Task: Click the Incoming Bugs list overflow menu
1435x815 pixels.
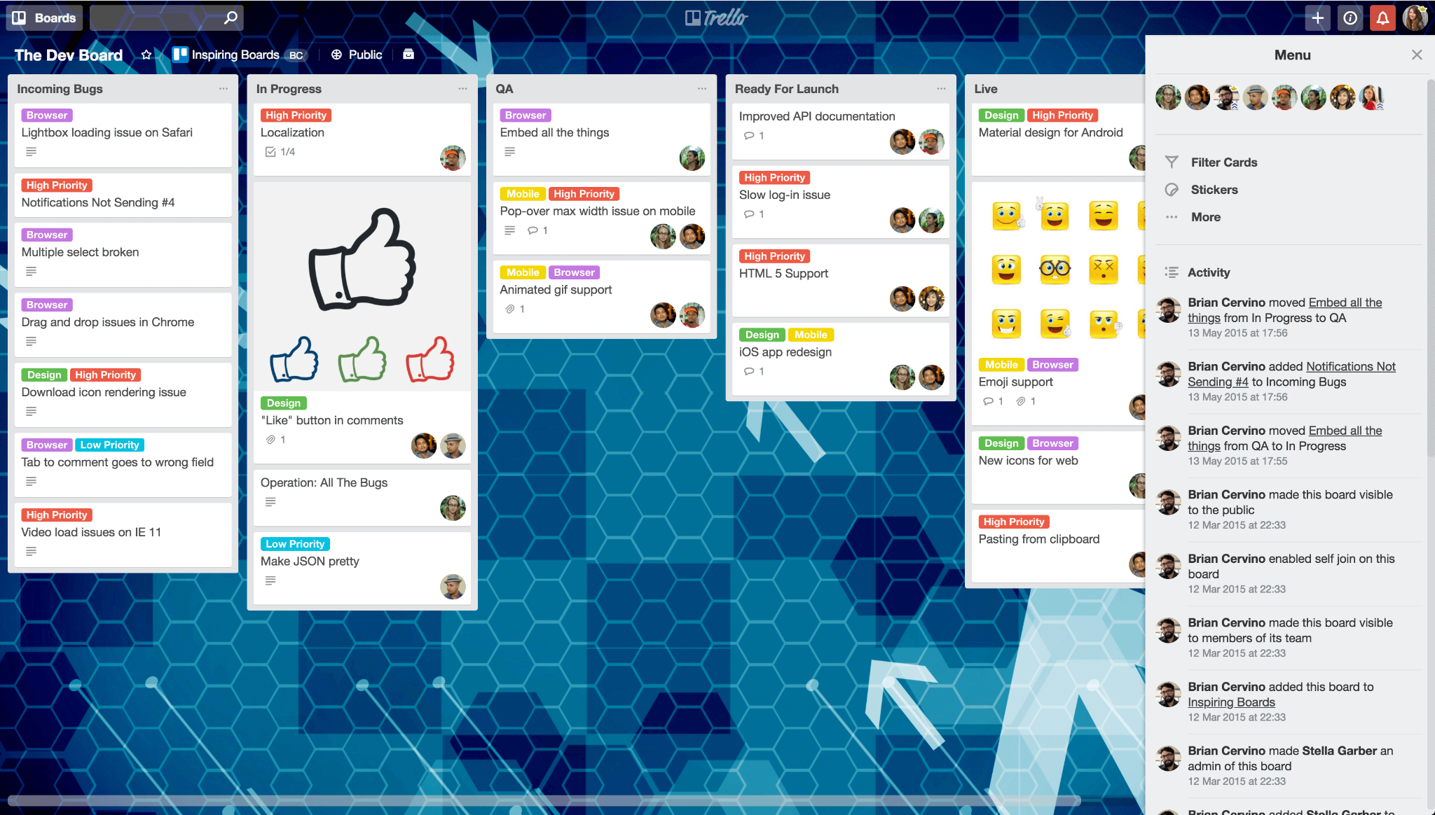Action: [x=223, y=89]
